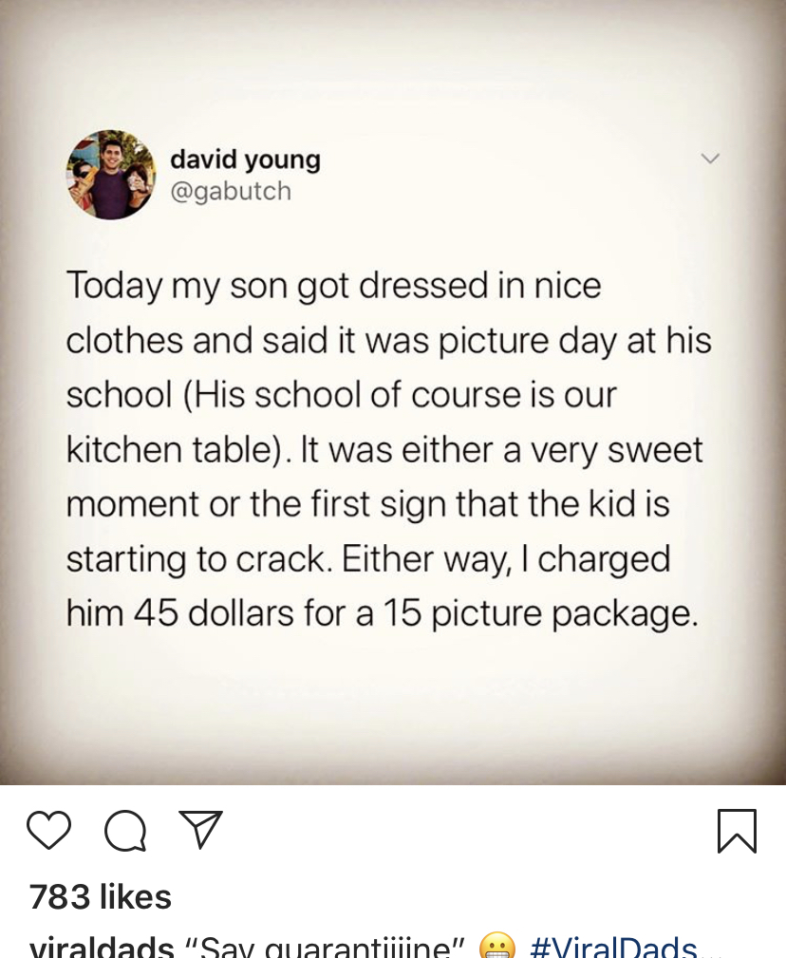The width and height of the screenshot is (786, 958).
Task: Click the grimacing emoji in the caption
Action: click(496, 947)
